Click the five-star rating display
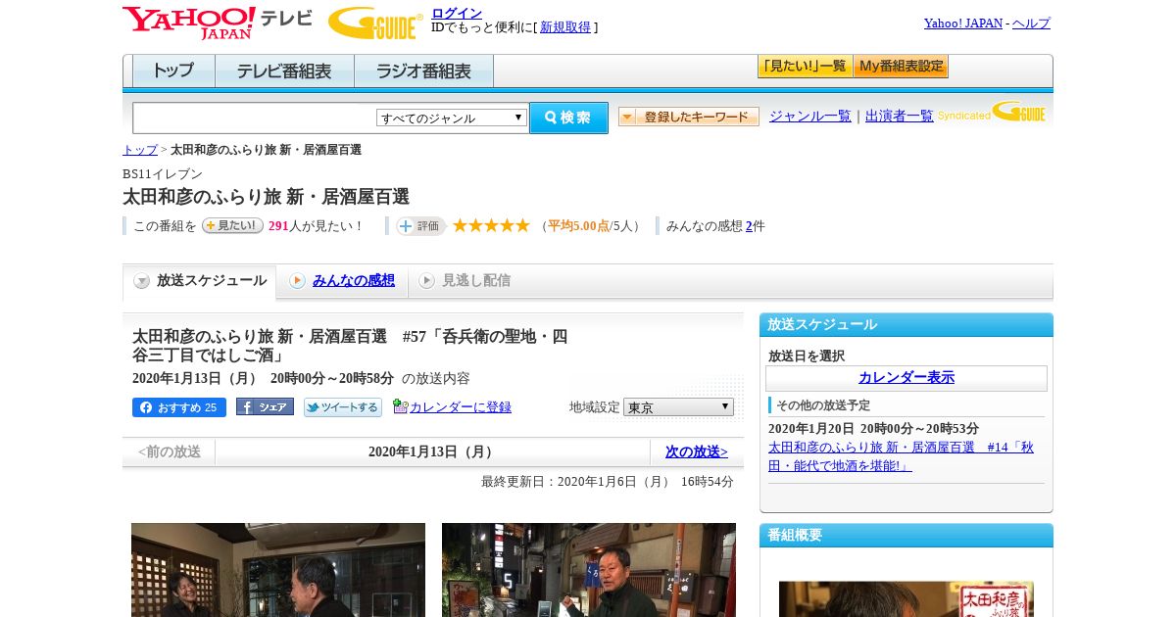The width and height of the screenshot is (1176, 617). (x=491, y=226)
